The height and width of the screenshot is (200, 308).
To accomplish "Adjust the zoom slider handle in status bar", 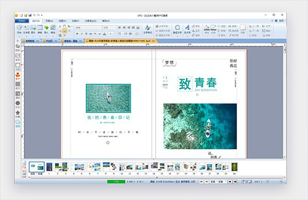I will (x=267, y=181).
